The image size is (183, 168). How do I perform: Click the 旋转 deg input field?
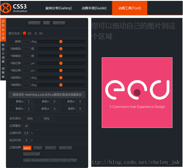pos(26,42)
